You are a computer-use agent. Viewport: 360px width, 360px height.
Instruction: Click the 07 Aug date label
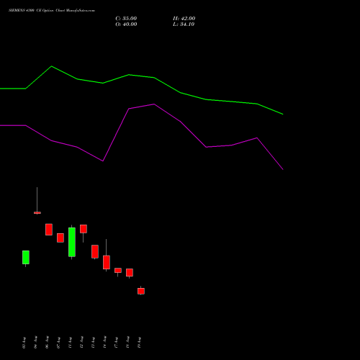(x=58, y=343)
